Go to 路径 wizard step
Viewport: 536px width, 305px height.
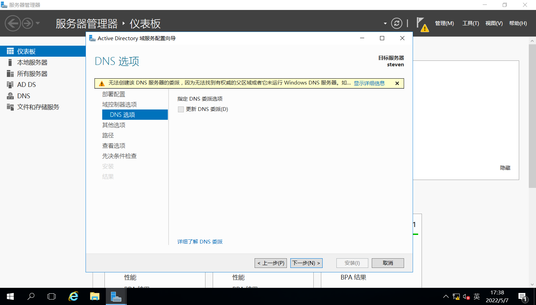click(x=108, y=135)
